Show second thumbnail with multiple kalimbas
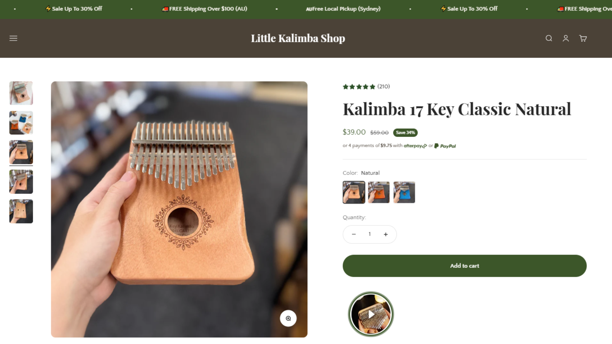This screenshot has width=612, height=344. point(21,123)
